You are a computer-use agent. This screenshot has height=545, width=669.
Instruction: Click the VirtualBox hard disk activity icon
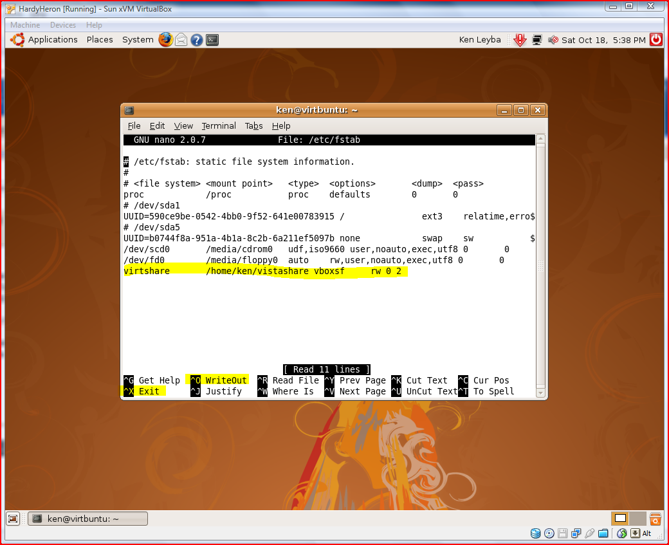535,533
